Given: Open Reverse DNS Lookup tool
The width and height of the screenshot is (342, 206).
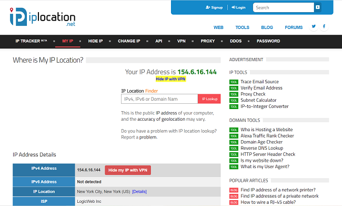Looking at the screenshot, I should (261, 148).
